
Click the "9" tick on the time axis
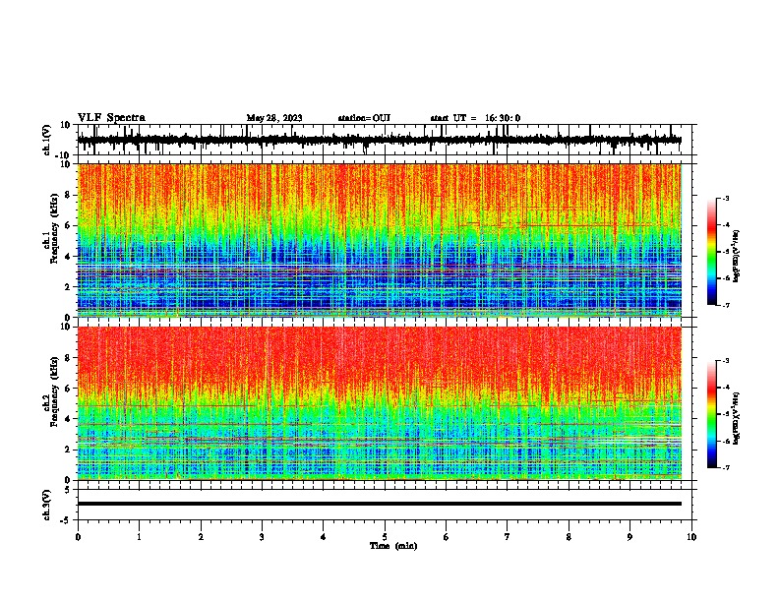point(629,537)
